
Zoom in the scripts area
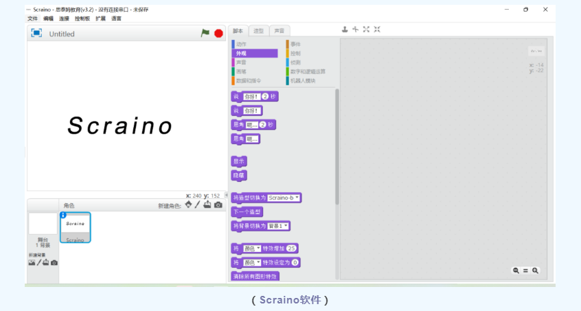click(535, 270)
